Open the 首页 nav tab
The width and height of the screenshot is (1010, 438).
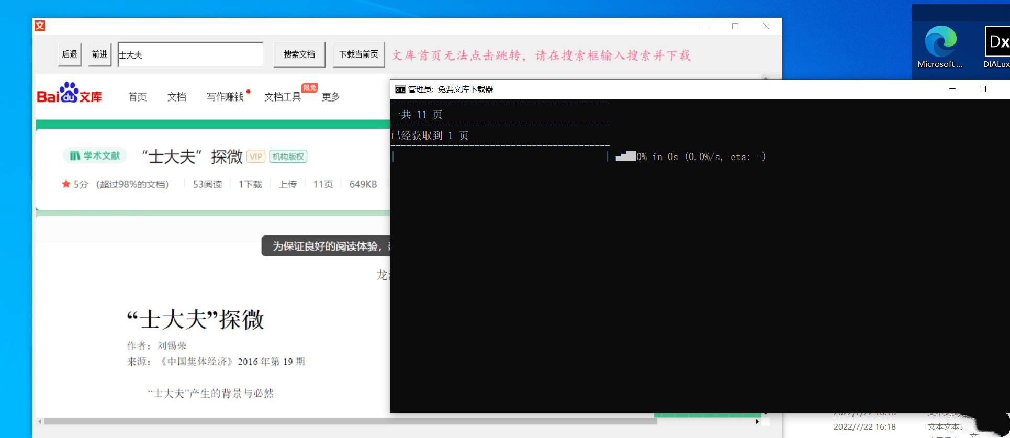[138, 97]
